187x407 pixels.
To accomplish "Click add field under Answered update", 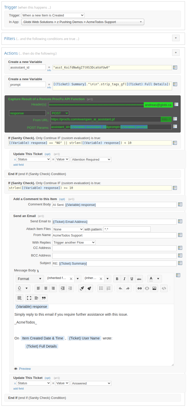I will (18, 389).
